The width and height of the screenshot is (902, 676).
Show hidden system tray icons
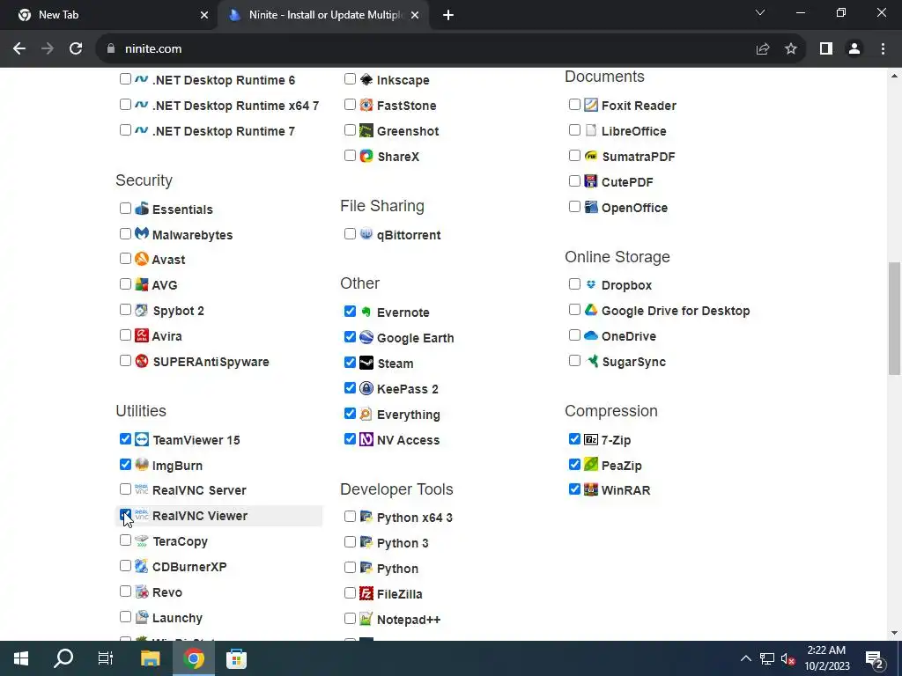745,658
